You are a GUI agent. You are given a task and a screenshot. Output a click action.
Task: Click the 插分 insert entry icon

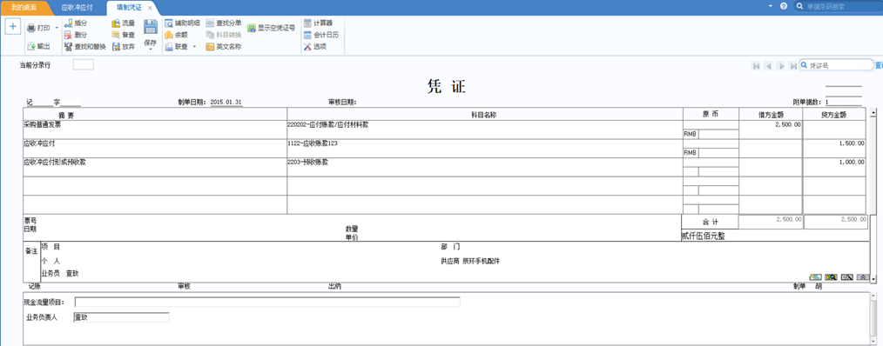coord(68,23)
